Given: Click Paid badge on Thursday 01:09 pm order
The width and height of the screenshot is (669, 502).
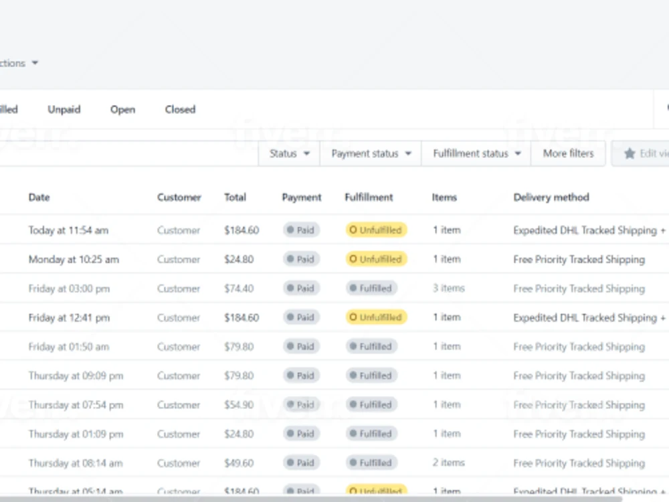Looking at the screenshot, I should pos(301,434).
